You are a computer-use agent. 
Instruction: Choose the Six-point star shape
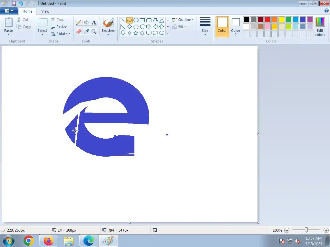coord(142,33)
